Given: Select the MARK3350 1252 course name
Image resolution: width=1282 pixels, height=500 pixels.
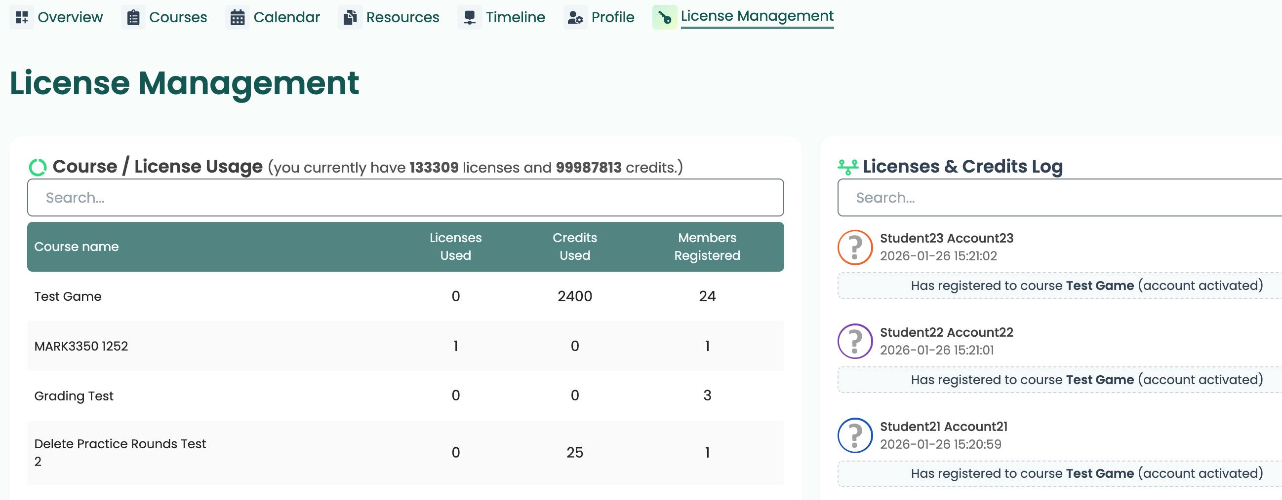Looking at the screenshot, I should tap(81, 346).
